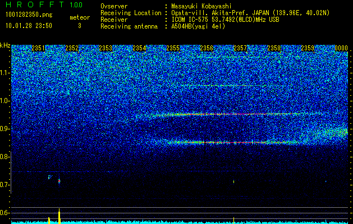
Task: Click the 1.0 kHz axis label
Action: pos(5,101)
